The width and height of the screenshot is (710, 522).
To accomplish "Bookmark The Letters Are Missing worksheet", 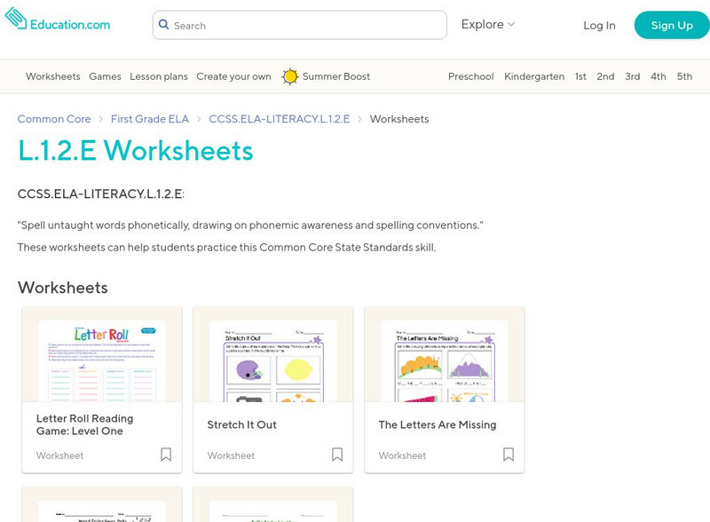I will point(509,455).
